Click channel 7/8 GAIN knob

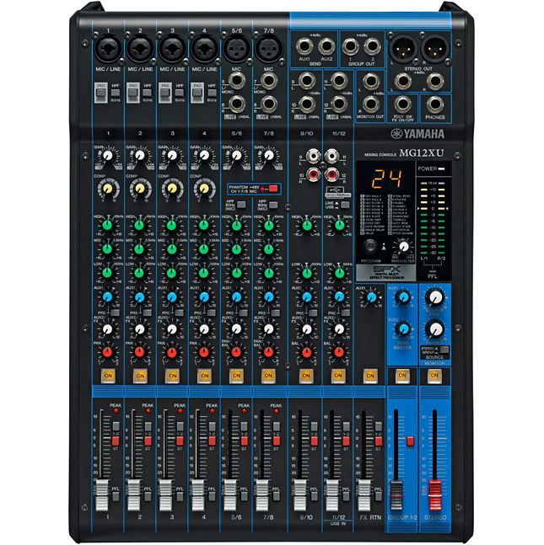point(268,155)
